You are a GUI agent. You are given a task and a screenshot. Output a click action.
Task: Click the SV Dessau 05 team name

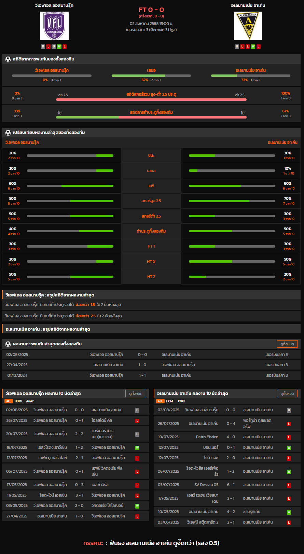(x=206, y=485)
